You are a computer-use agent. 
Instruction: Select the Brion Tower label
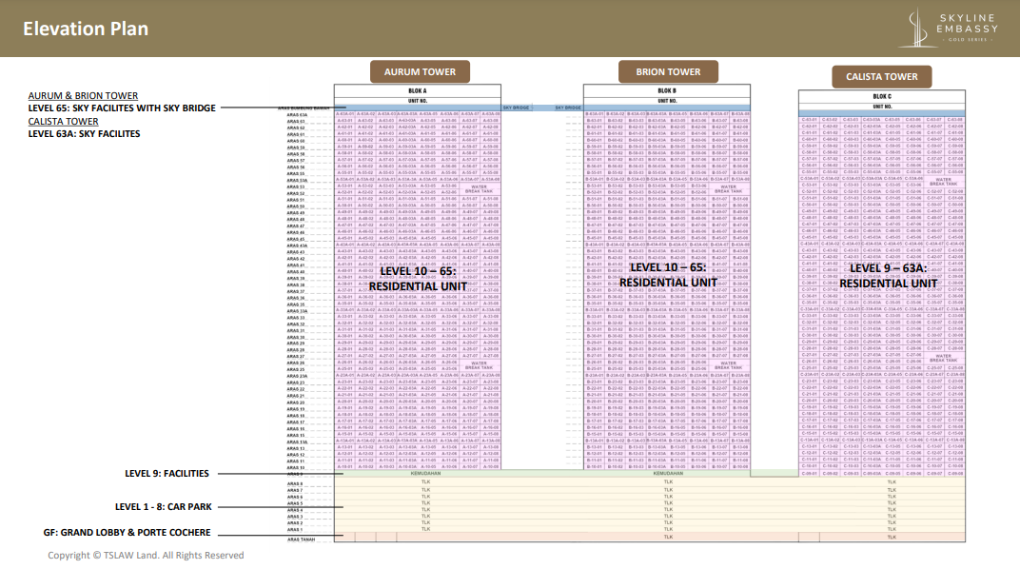coord(667,71)
